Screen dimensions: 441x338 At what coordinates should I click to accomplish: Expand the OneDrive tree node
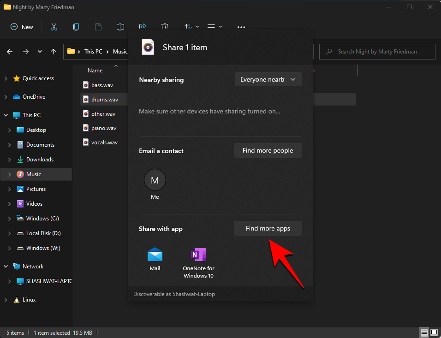point(6,97)
